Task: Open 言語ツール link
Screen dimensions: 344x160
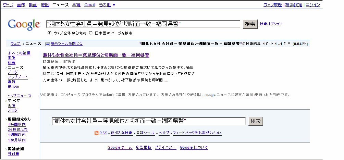Action: (146, 133)
